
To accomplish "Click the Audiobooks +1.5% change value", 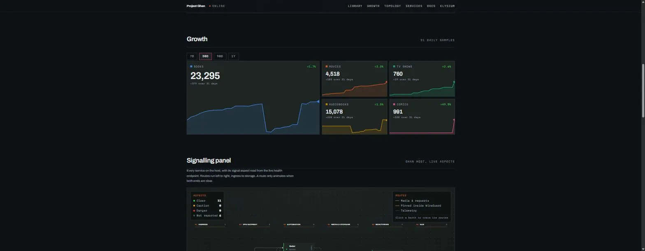I will [x=379, y=105].
